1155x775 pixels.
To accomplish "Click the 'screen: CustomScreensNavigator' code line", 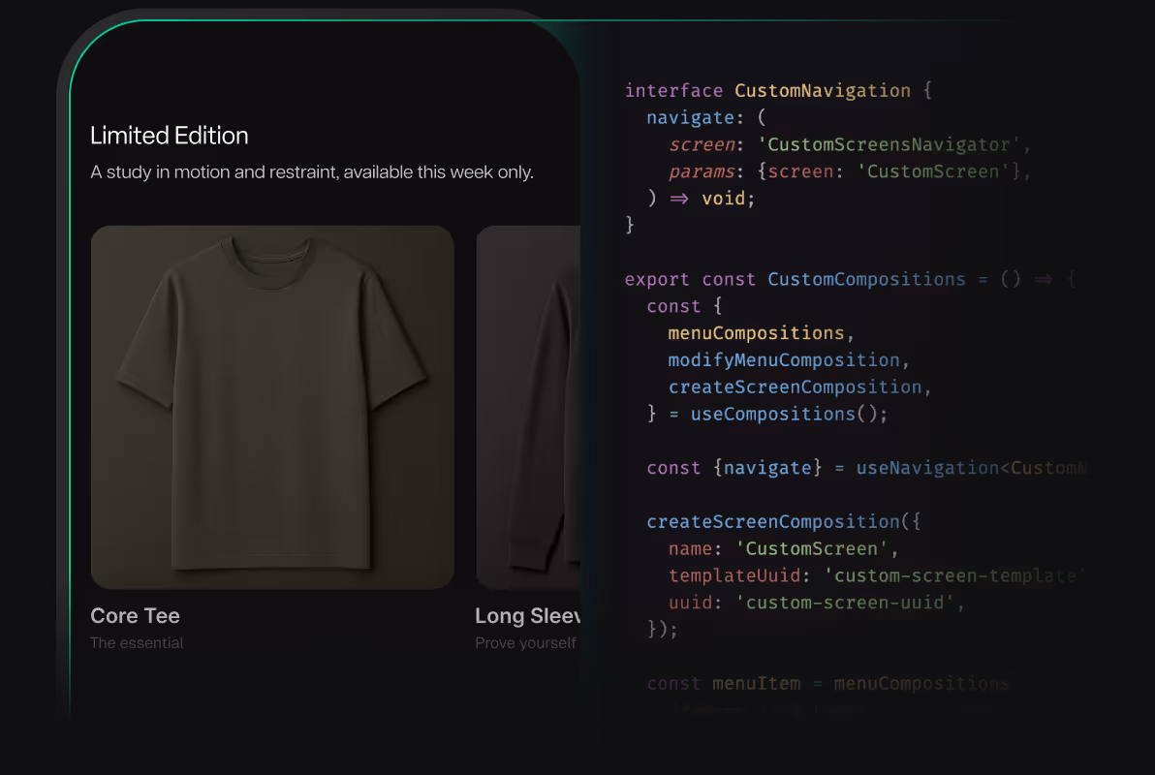I will click(850, 144).
